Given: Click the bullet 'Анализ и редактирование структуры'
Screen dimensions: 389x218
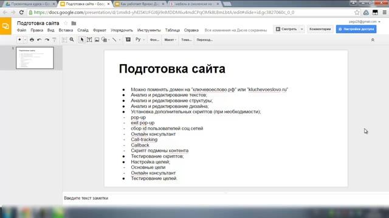Looking at the screenshot, I should [171, 101].
